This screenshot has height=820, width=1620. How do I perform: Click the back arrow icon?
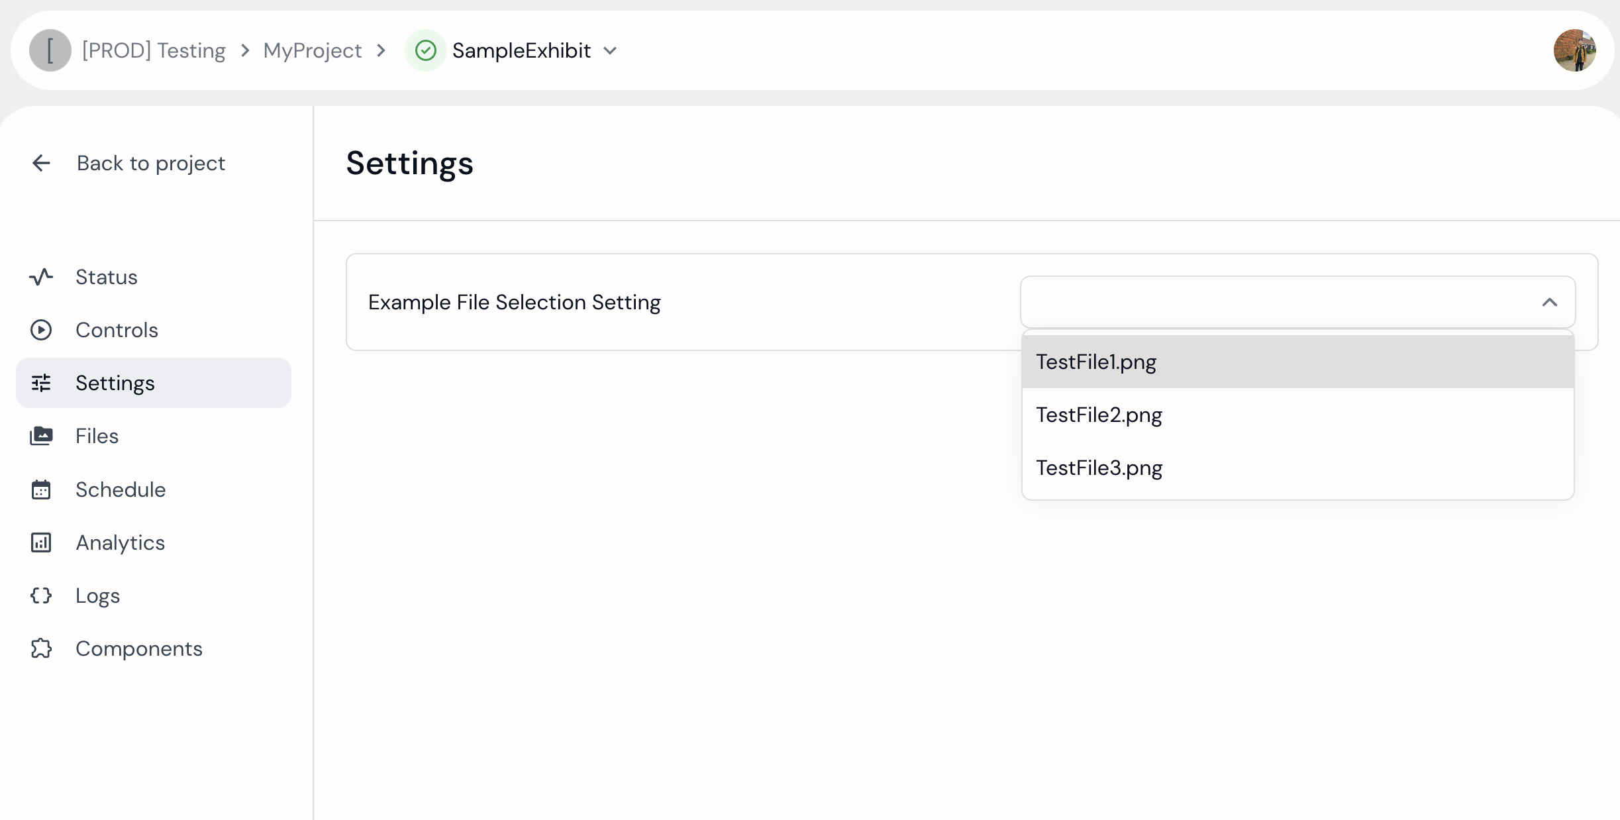[41, 163]
